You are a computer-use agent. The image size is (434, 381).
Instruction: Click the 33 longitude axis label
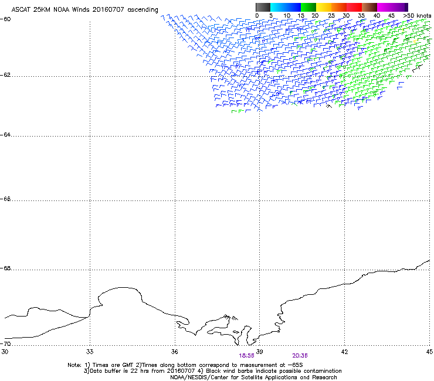pos(90,352)
